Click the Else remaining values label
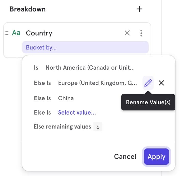Image resolution: width=181 pixels, height=176 pixels. pyautogui.click(x=62, y=127)
